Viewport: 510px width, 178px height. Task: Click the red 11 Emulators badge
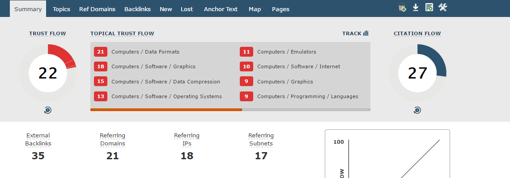click(x=246, y=52)
